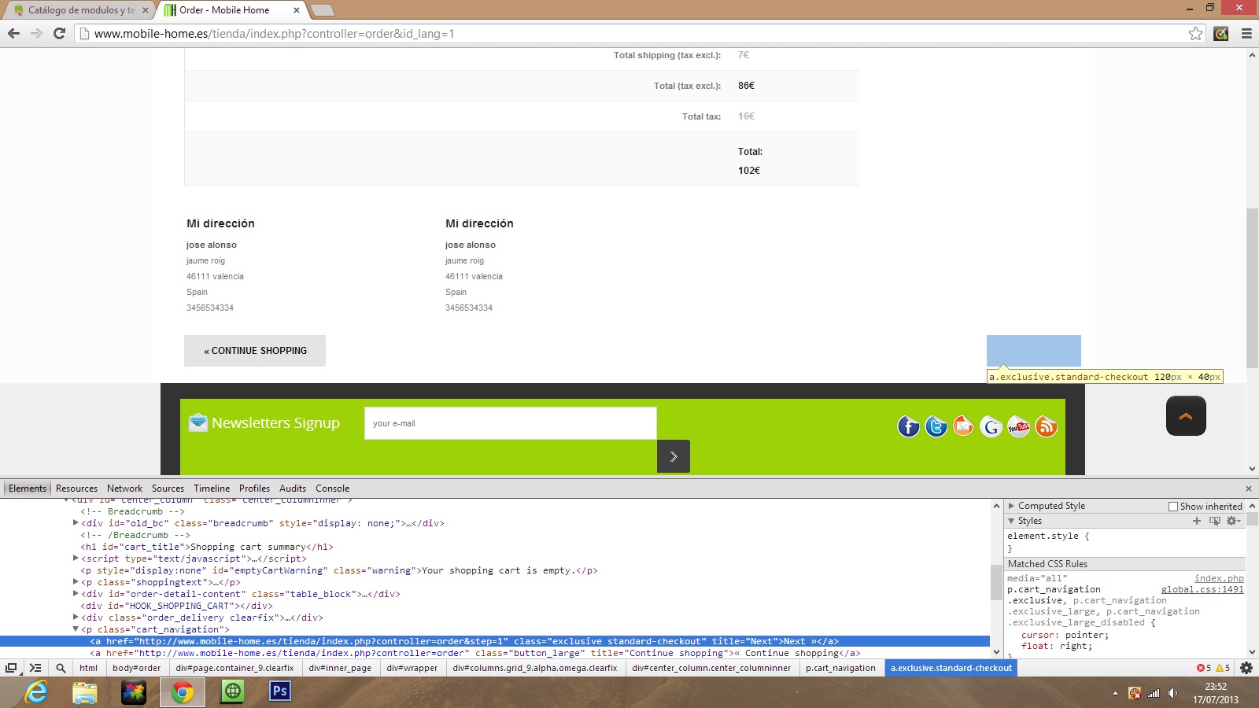Collapse the p.cart_navigation node
Screen dimensions: 1259x708
(x=76, y=629)
